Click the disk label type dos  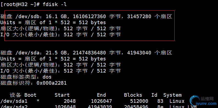(x=47, y=77)
